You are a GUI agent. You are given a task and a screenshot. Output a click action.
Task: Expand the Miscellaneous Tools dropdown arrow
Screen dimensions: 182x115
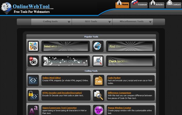[150, 22]
